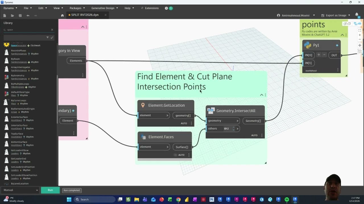
Task: Open the File menu
Action: coord(28,8)
